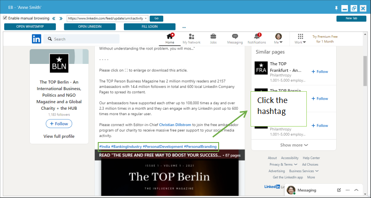Click the company name The TOP Berlin heading
Image resolution: width=371 pixels, height=198 pixels.
(59, 95)
